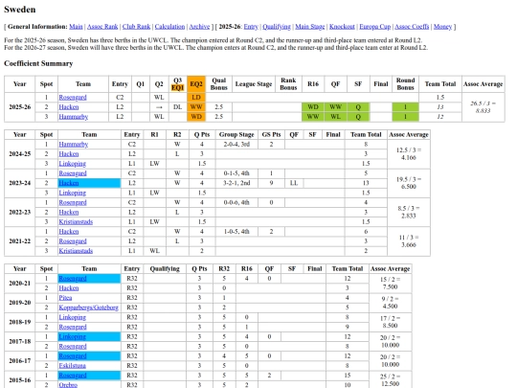Click the orange EQ2 column header

click(x=196, y=84)
